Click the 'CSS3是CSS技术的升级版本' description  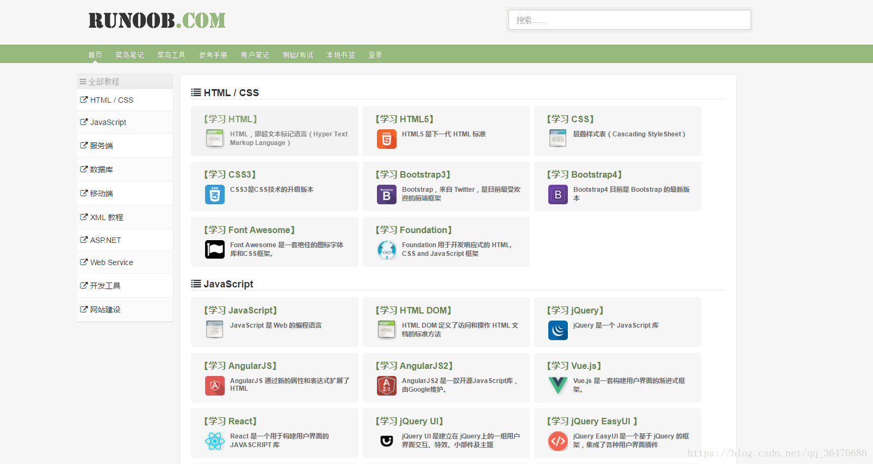tap(271, 190)
